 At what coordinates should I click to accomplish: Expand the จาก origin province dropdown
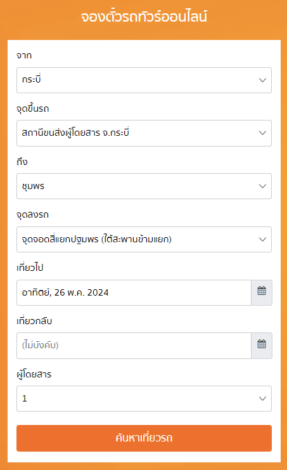point(144,80)
